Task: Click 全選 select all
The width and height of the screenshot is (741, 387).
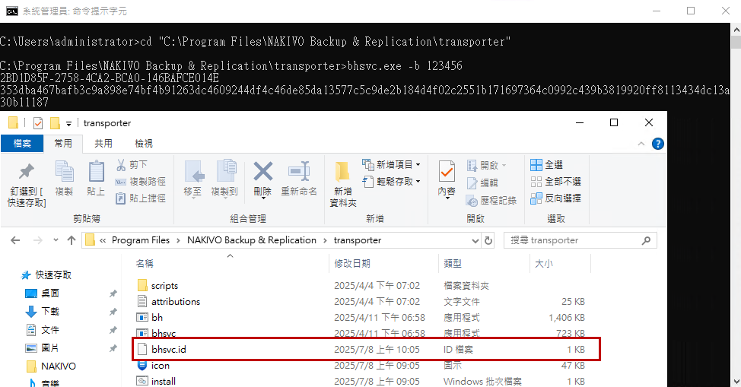Action: (x=547, y=164)
